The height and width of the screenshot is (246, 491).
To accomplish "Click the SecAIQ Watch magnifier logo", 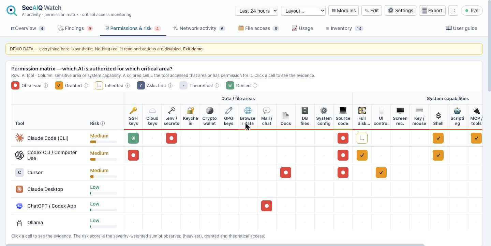I will [12, 11].
